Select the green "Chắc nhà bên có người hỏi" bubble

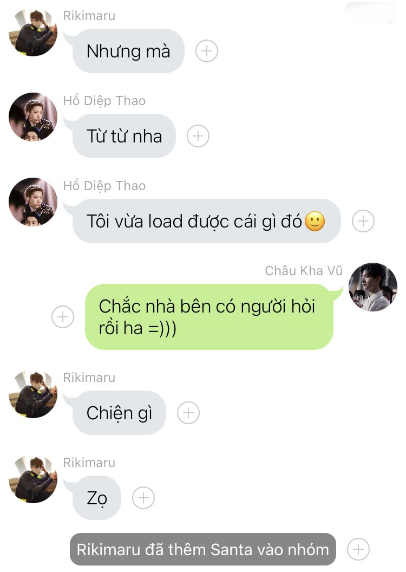[x=209, y=317]
